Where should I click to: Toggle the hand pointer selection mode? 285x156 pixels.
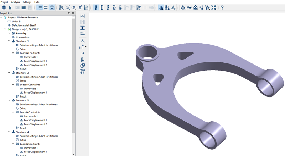(161, 7)
